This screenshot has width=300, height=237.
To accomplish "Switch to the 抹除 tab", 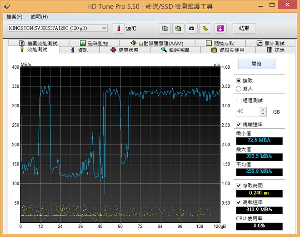I will (275, 50).
